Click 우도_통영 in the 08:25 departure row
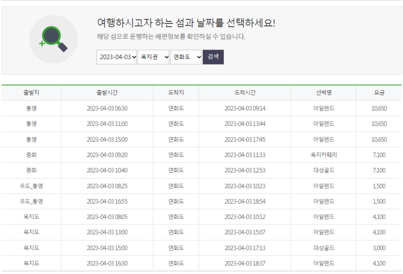 pos(31,186)
